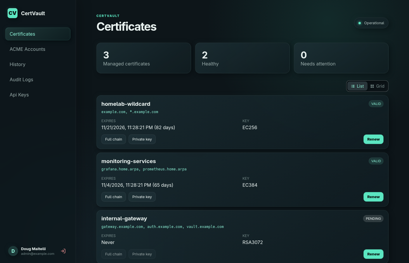Click the CertVault brand name
The width and height of the screenshot is (409, 263).
33,13
